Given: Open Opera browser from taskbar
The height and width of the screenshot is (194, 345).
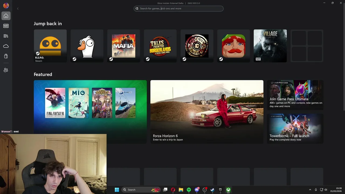Looking at the screenshot, I should (x=173, y=190).
